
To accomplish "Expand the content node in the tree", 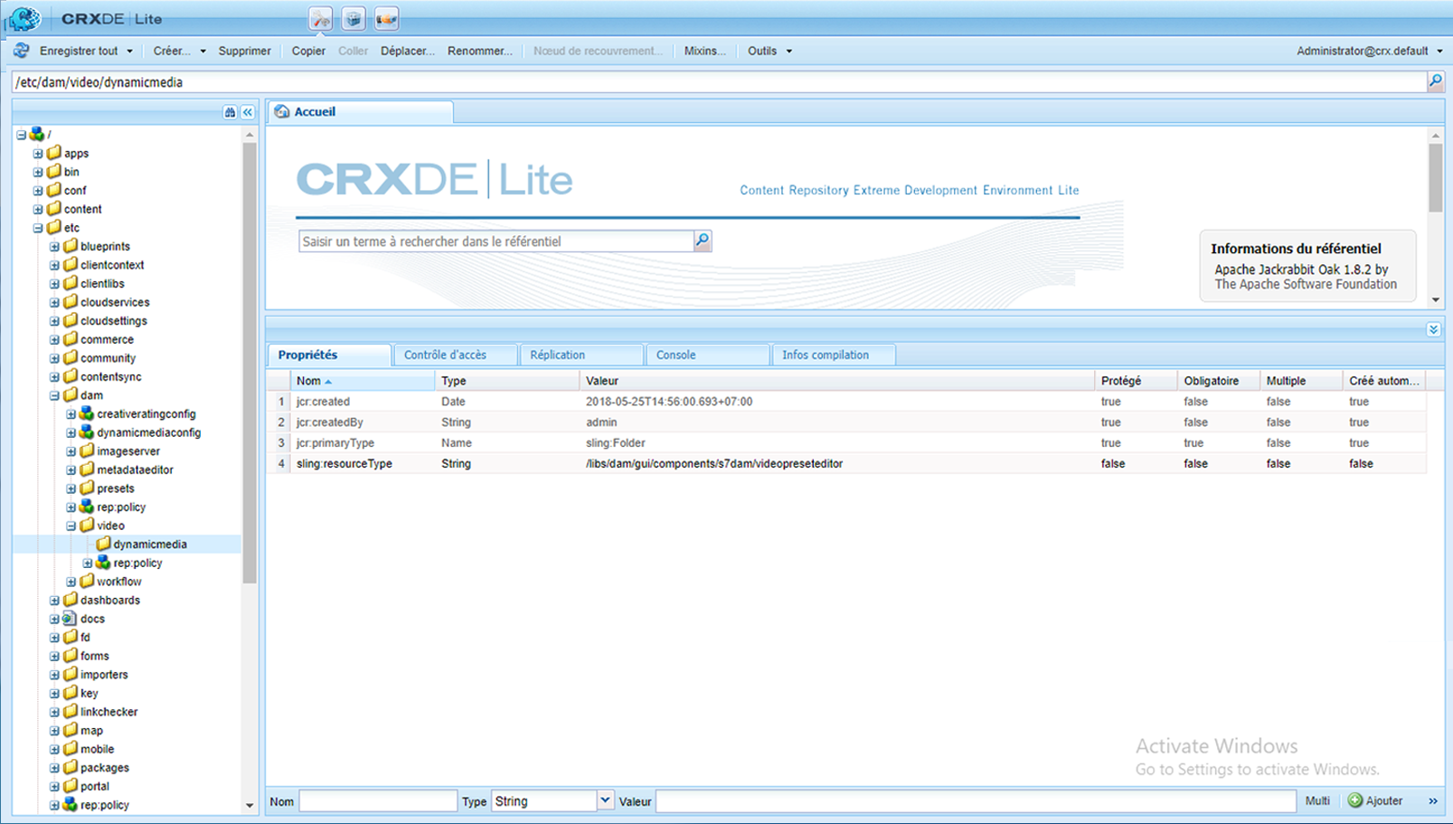I will point(38,209).
